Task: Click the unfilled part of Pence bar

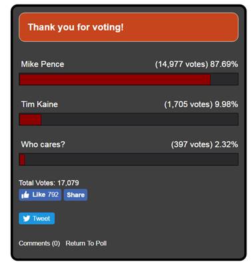Action: [224, 79]
